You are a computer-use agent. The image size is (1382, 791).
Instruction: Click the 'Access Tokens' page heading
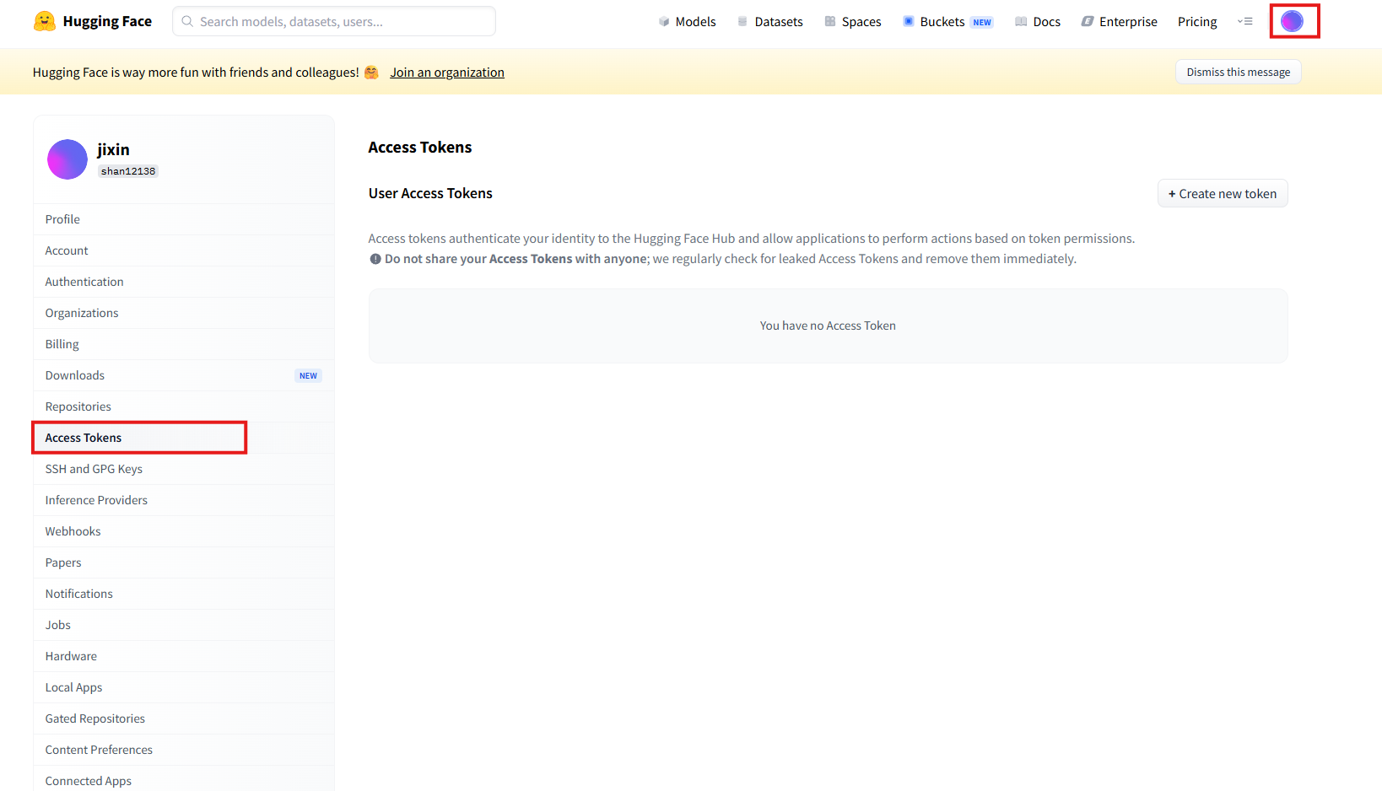click(x=420, y=148)
